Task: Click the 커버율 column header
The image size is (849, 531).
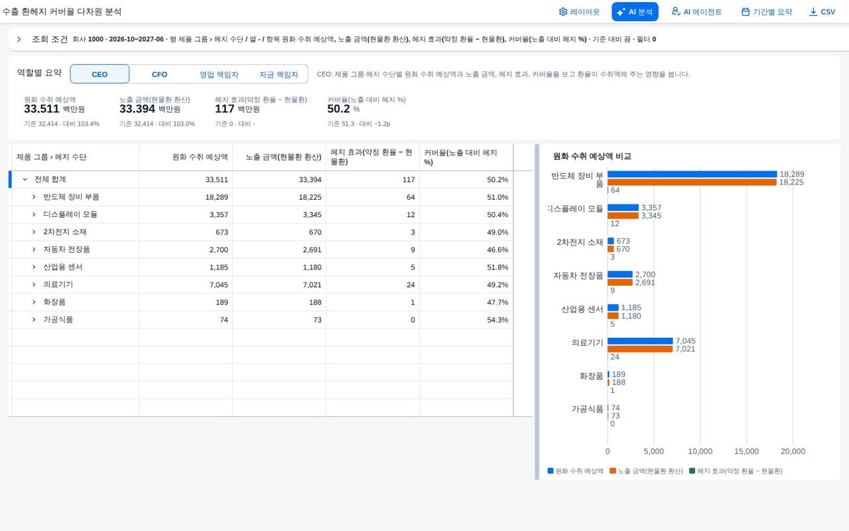Action: point(466,157)
